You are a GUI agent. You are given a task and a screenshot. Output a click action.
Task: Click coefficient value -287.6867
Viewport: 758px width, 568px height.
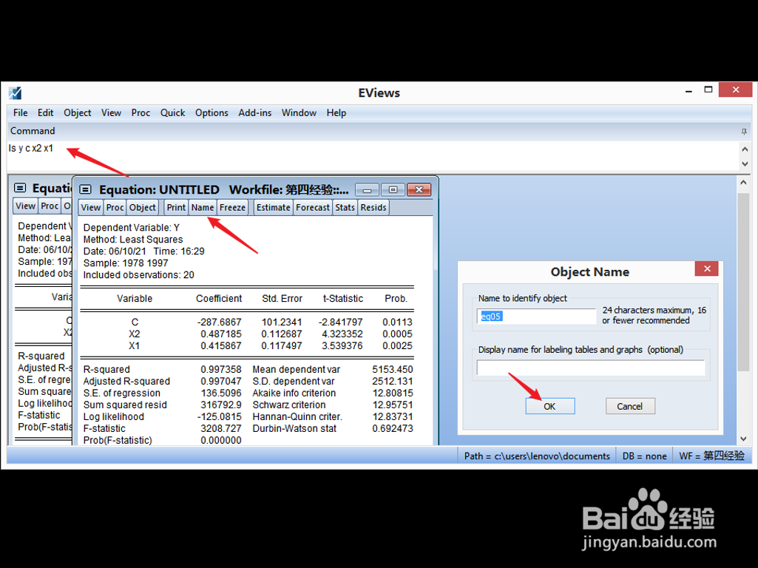[219, 322]
